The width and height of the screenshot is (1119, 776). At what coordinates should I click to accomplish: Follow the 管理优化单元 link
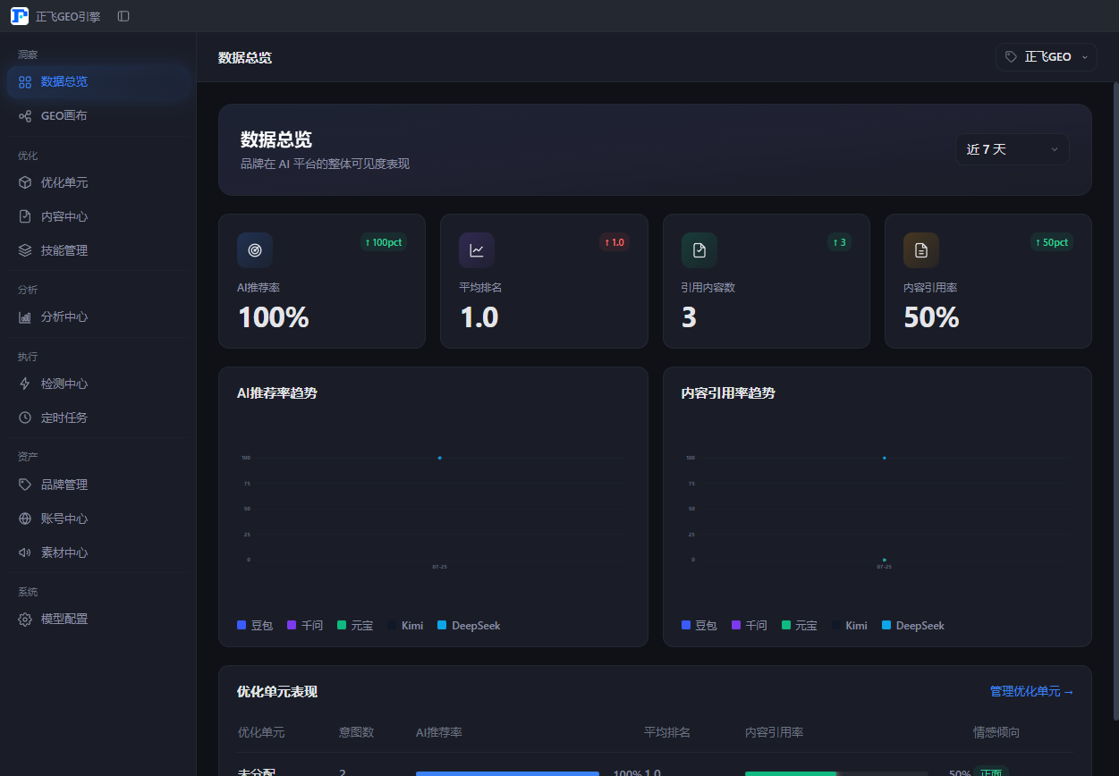(1031, 691)
